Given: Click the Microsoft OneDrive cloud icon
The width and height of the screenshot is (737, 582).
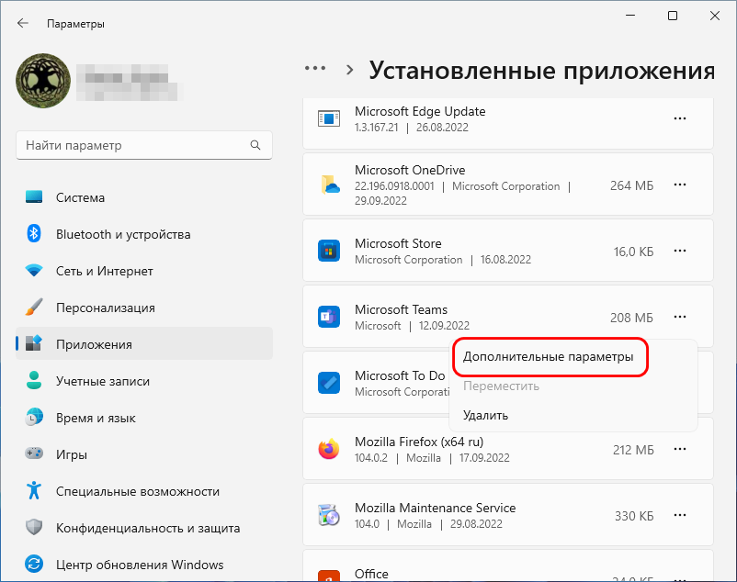Looking at the screenshot, I should [x=331, y=185].
